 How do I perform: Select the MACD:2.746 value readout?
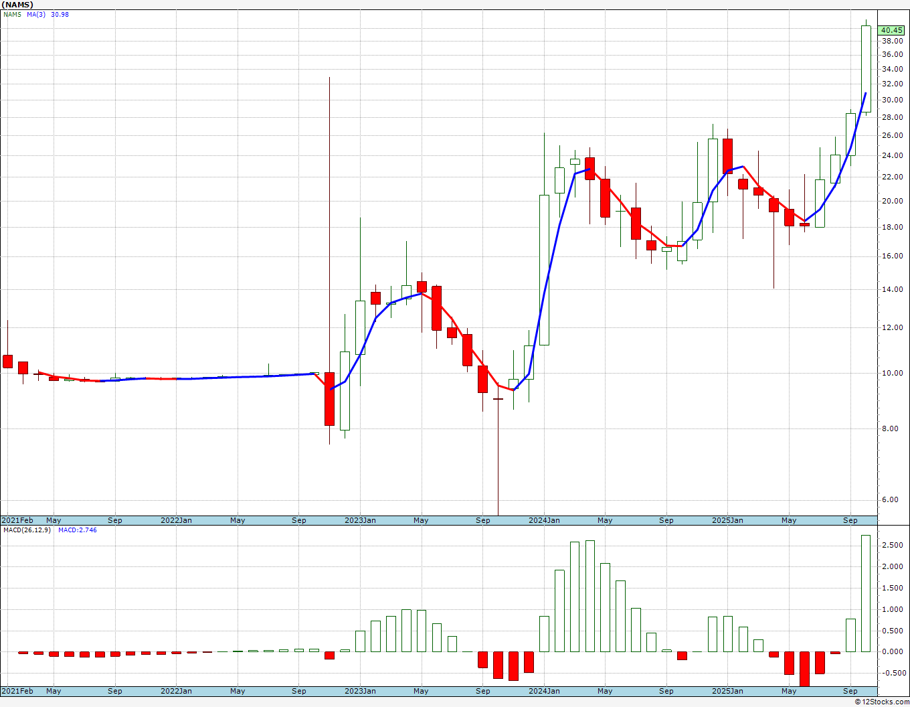(78, 530)
